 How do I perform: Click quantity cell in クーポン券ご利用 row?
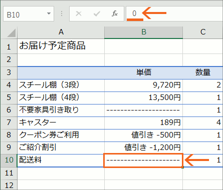click(x=203, y=135)
